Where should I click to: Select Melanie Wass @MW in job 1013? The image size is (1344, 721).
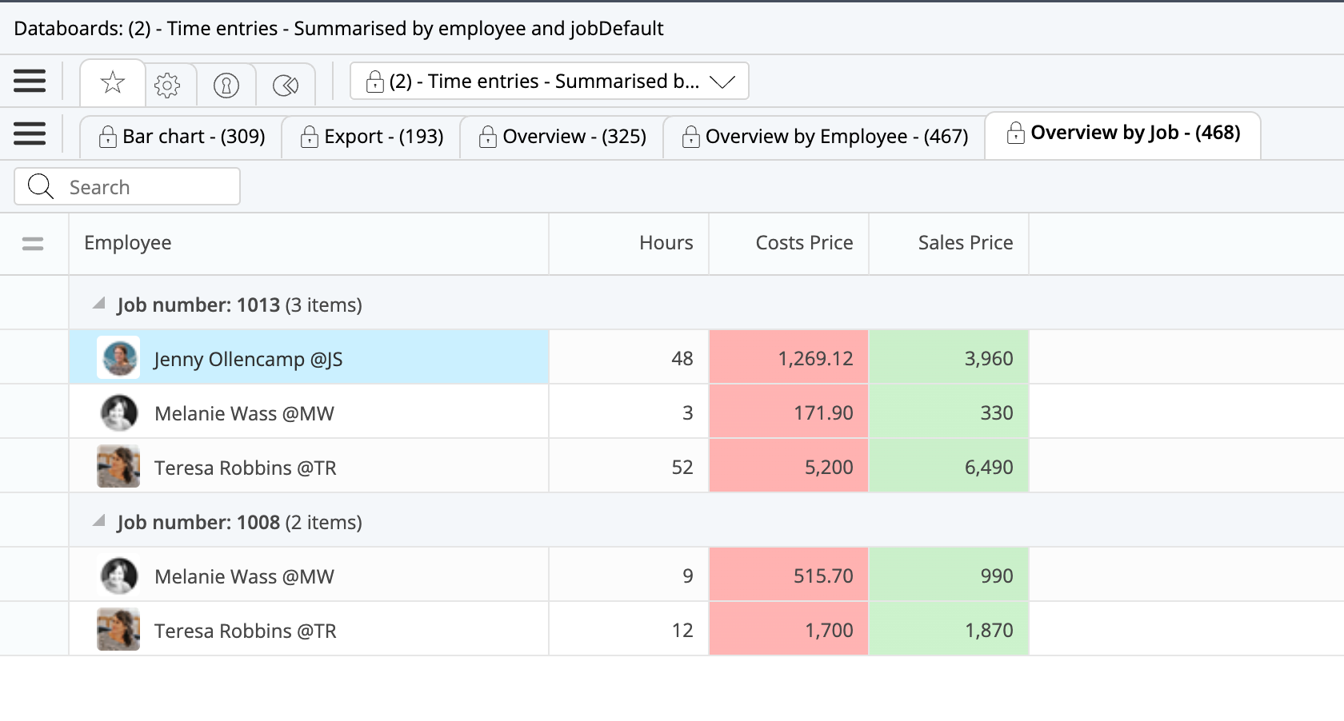coord(309,412)
